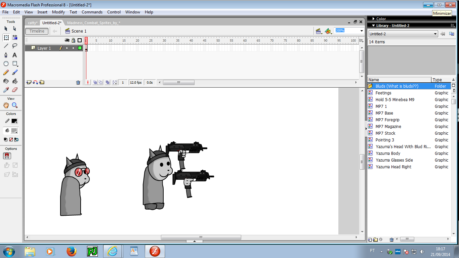Select the Pencil tool
Viewport: 459px width, 258px height.
click(6, 72)
